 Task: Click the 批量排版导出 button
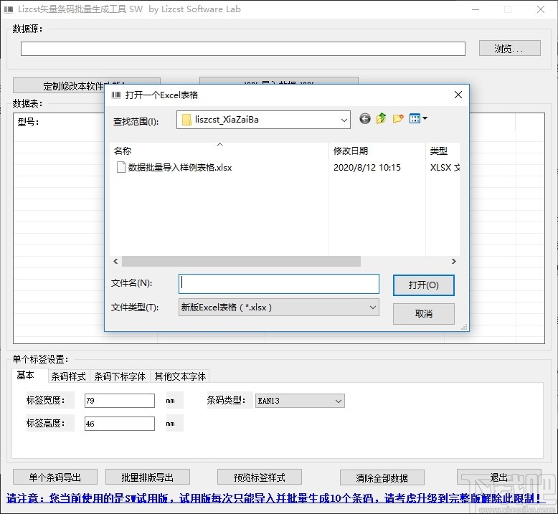point(147,477)
